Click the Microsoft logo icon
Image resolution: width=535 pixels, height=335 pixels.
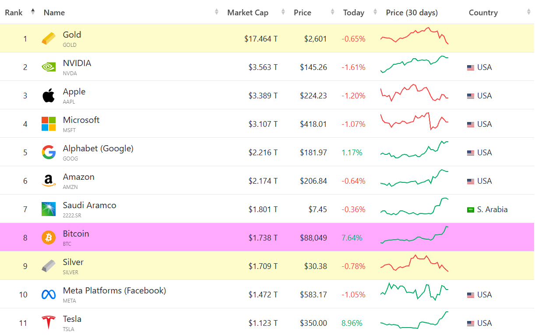click(x=49, y=124)
